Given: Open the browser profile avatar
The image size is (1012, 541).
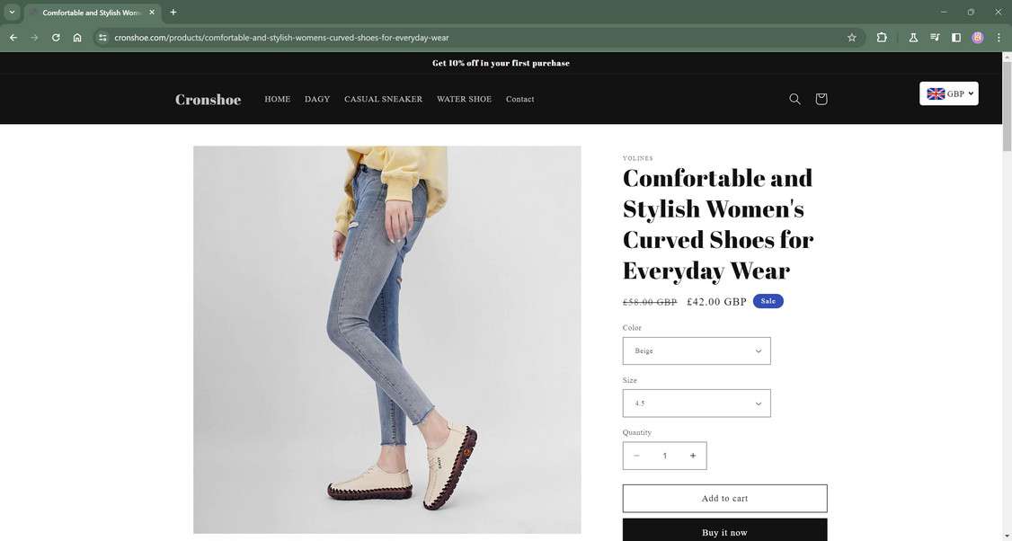Looking at the screenshot, I should pyautogui.click(x=977, y=37).
